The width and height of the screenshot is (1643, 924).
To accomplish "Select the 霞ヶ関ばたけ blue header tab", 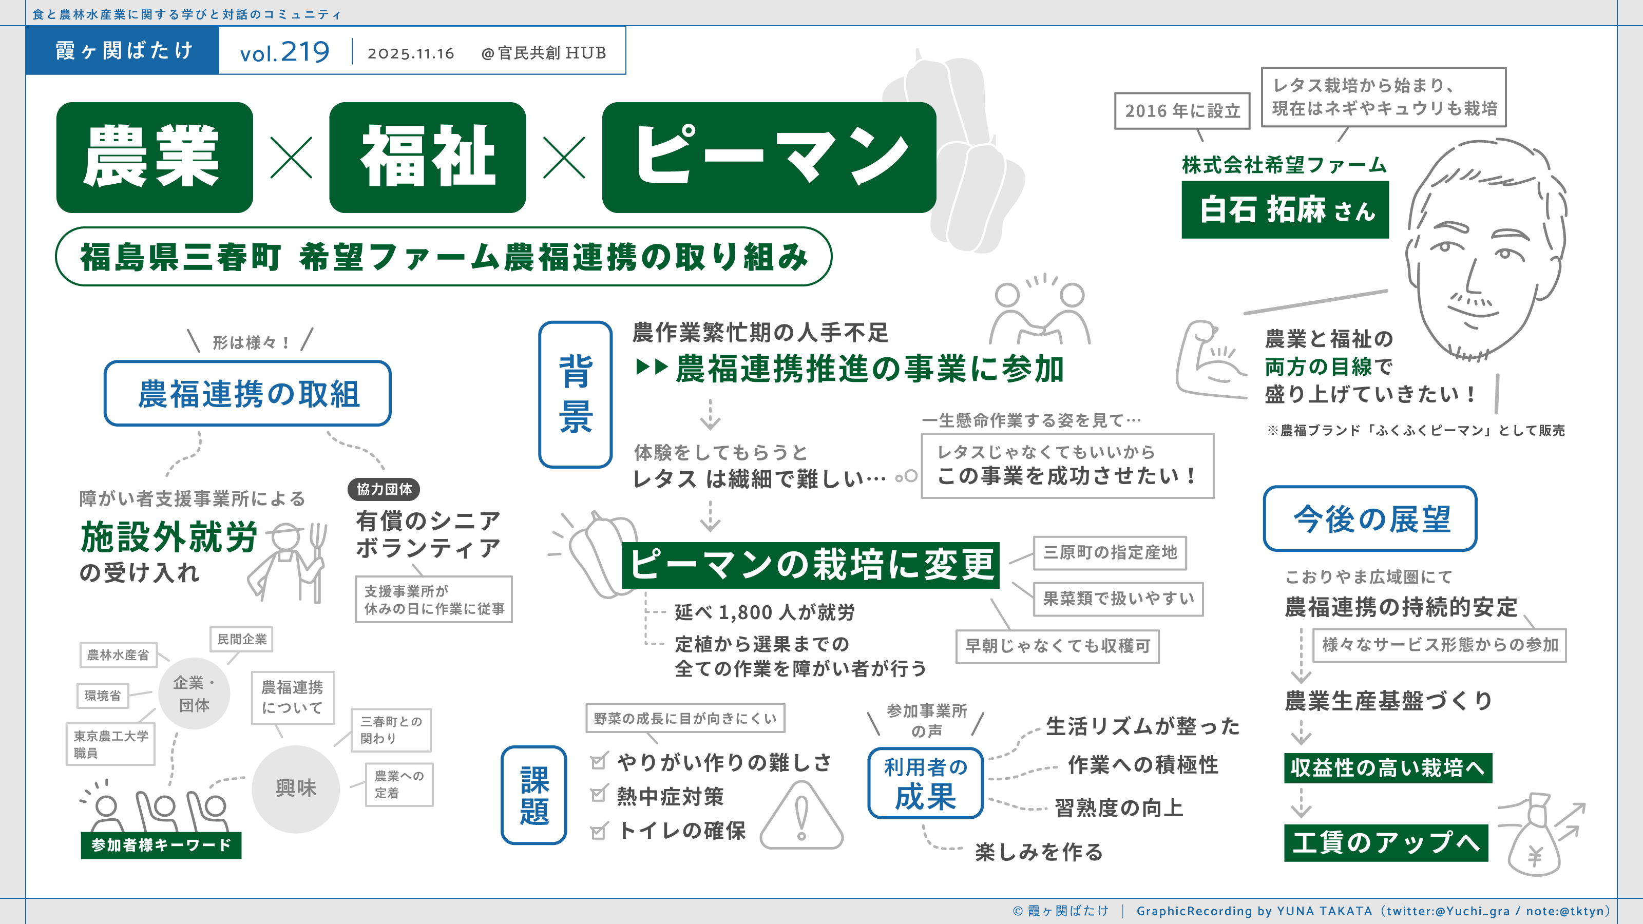I will pos(123,50).
